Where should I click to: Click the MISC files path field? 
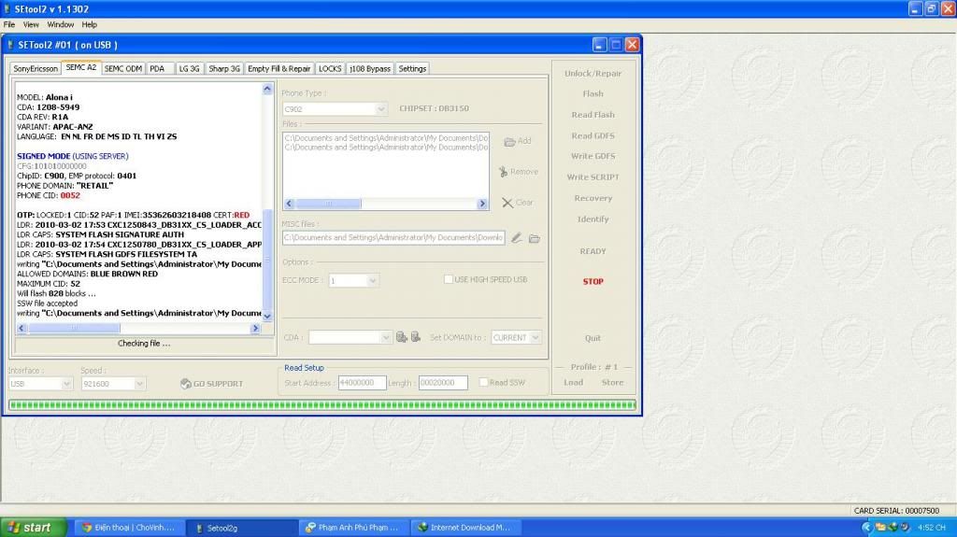click(393, 238)
